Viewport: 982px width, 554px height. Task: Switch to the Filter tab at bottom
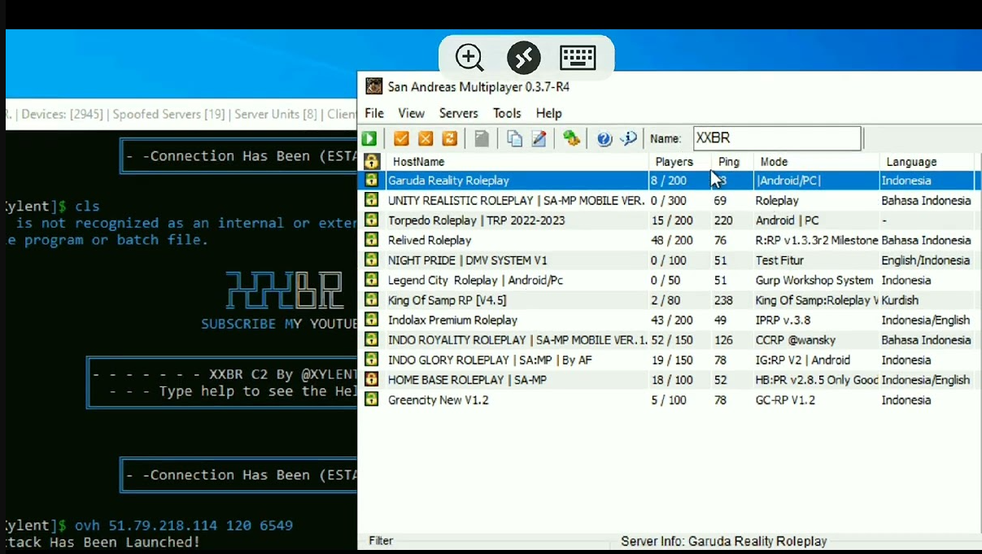(381, 541)
